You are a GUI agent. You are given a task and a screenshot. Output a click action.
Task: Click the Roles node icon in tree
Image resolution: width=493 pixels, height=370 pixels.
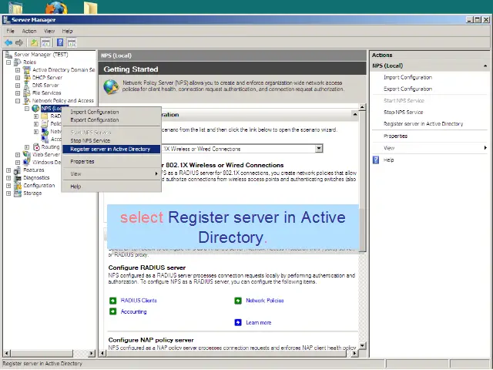click(x=18, y=62)
